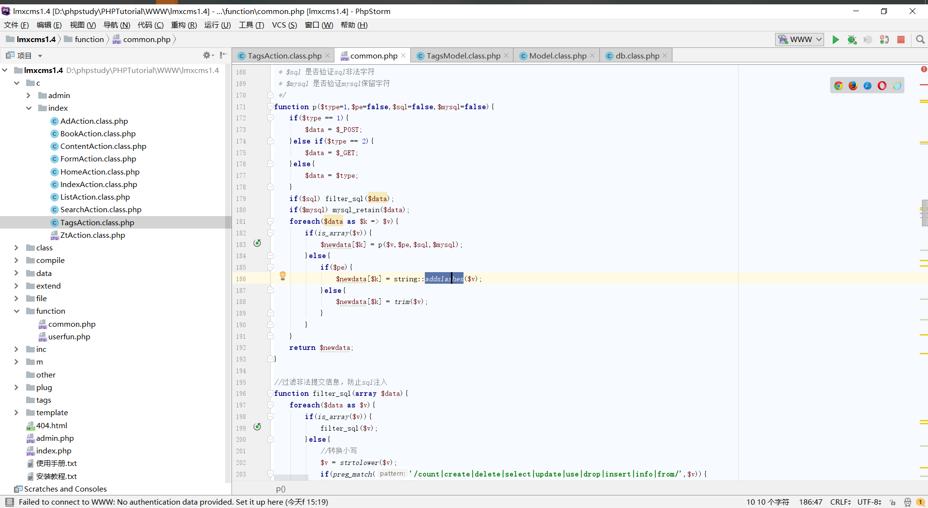Open the 文件 (F) menu
This screenshot has width=928, height=508.
point(16,25)
